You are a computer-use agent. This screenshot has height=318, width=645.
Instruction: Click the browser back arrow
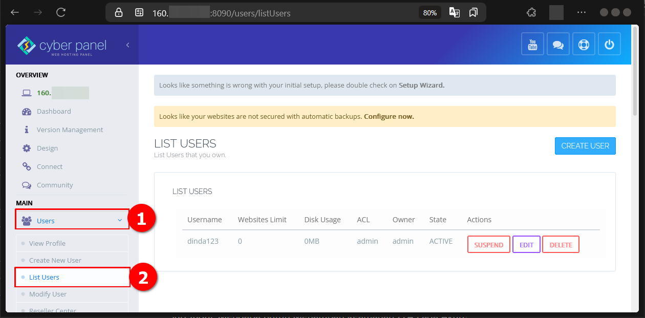14,13
